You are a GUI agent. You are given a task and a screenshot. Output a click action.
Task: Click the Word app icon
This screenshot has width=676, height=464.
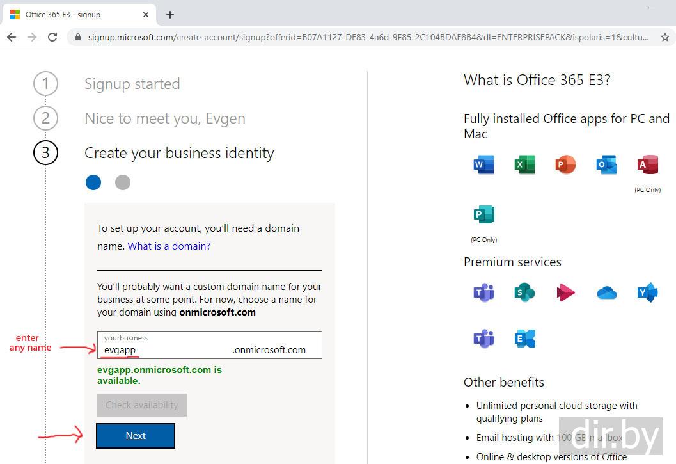[484, 165]
